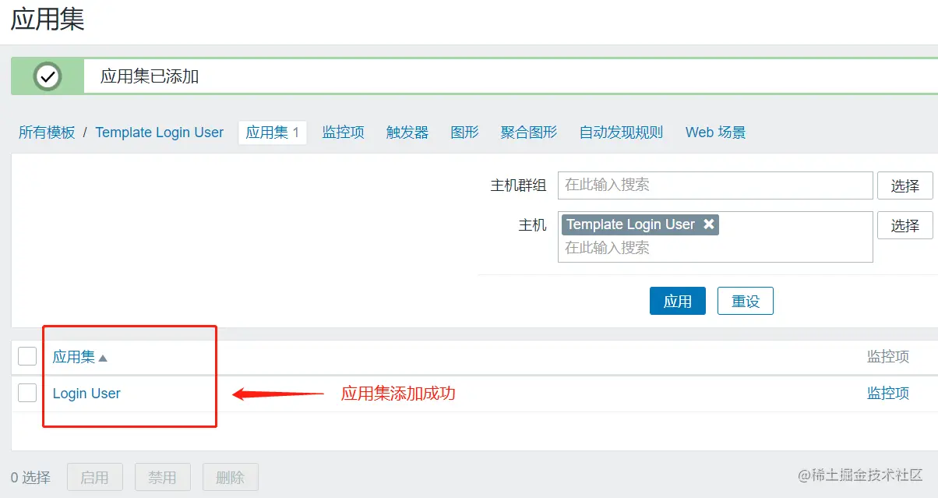Click the 删除 button at bottom
This screenshot has width=938, height=498.
tap(231, 477)
